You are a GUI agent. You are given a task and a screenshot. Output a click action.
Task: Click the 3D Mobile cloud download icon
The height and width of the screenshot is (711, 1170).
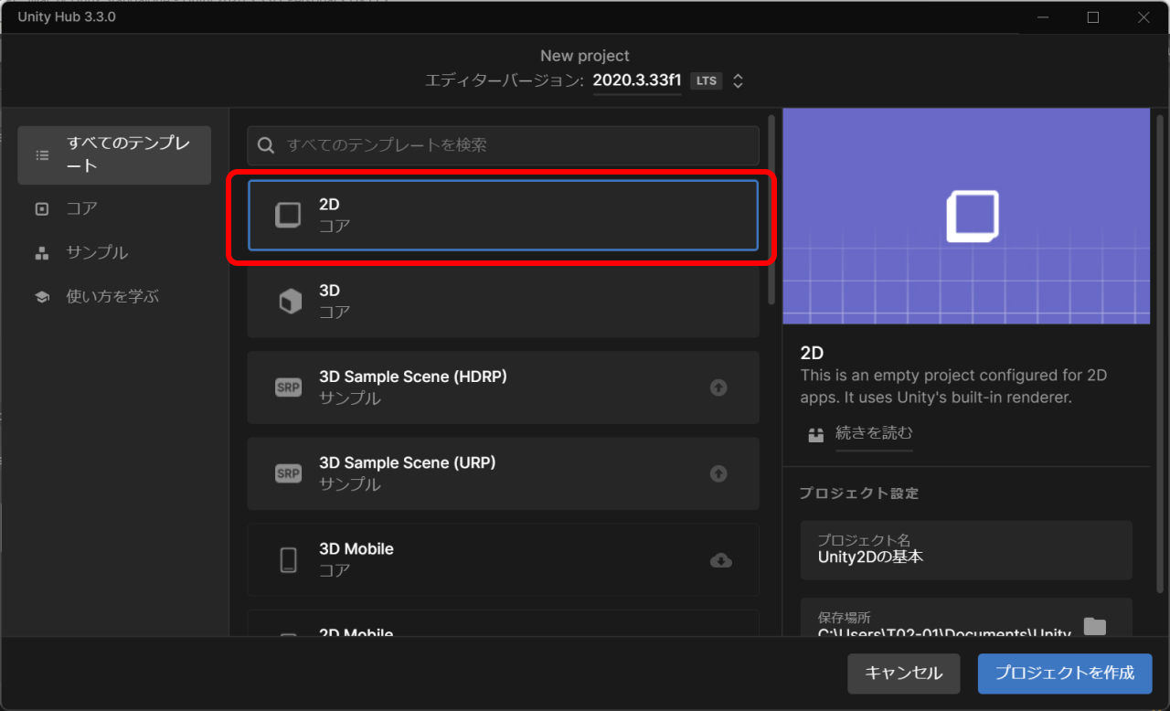click(x=721, y=560)
